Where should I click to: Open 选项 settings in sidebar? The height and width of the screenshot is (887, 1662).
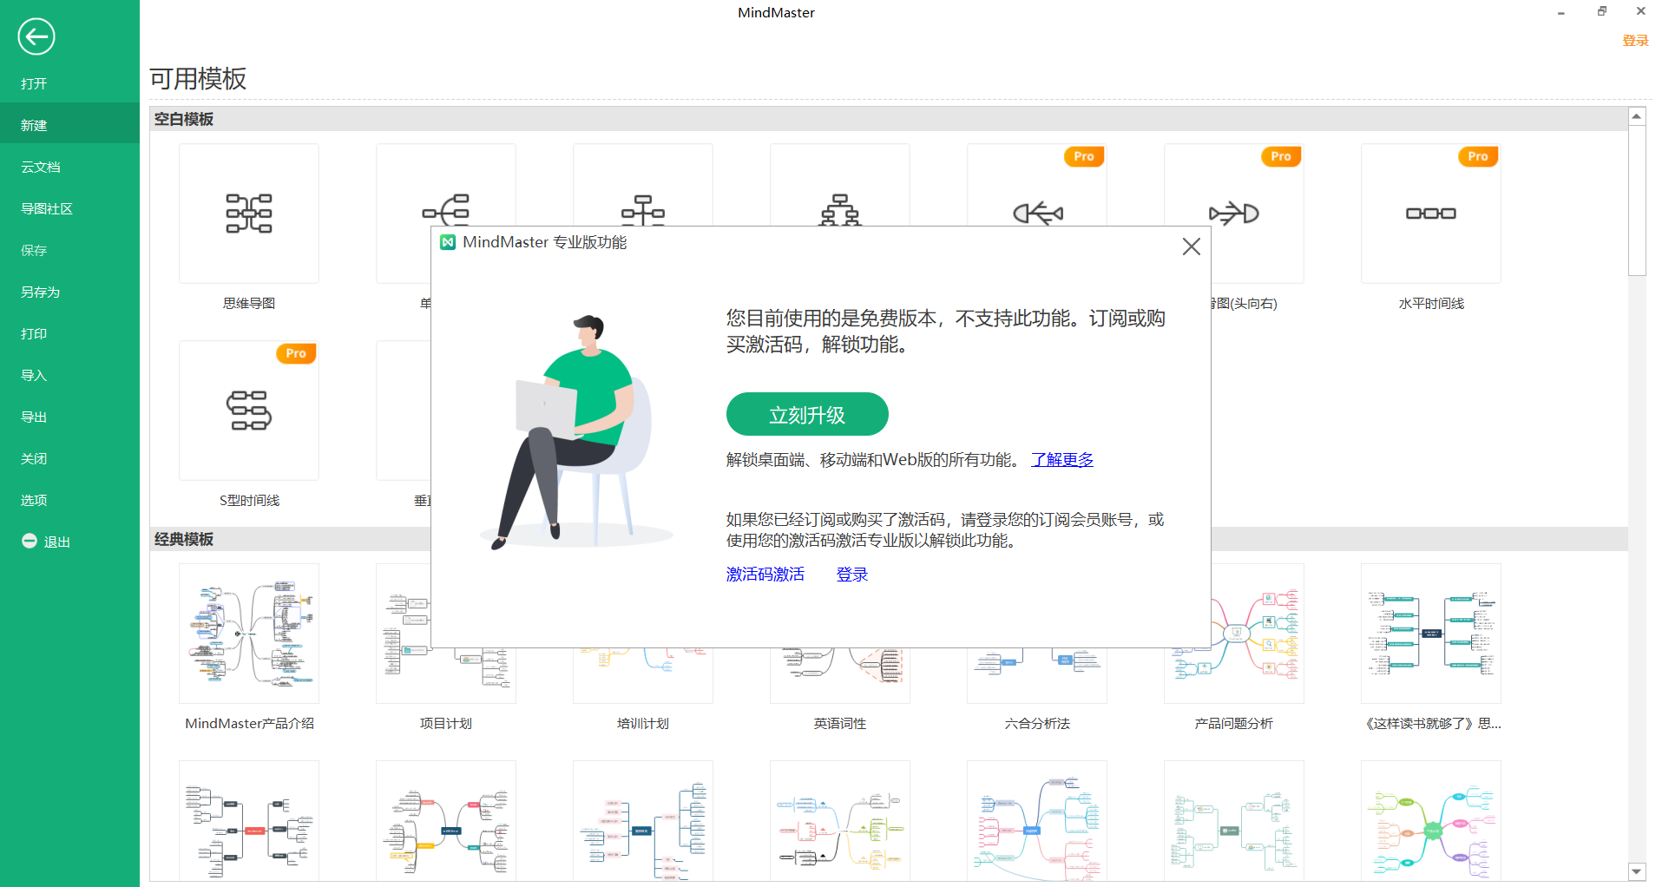34,501
